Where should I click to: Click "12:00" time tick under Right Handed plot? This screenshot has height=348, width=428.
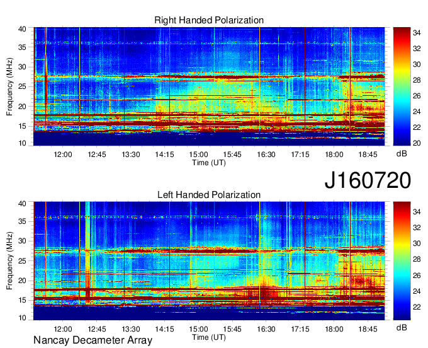[x=63, y=154]
